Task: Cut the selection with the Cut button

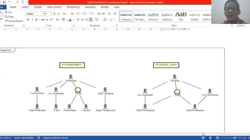Action: [x=9, y=12]
